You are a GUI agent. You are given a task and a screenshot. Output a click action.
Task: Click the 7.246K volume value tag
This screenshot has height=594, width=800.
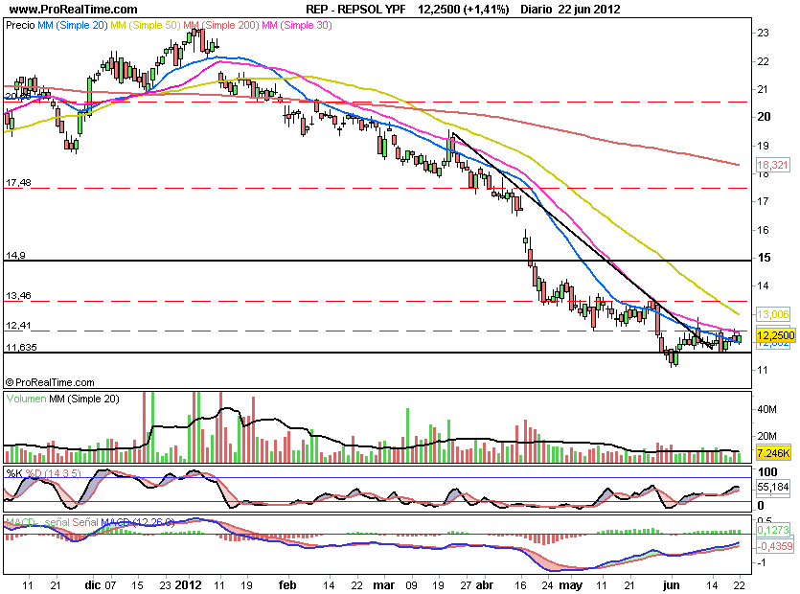tap(773, 452)
